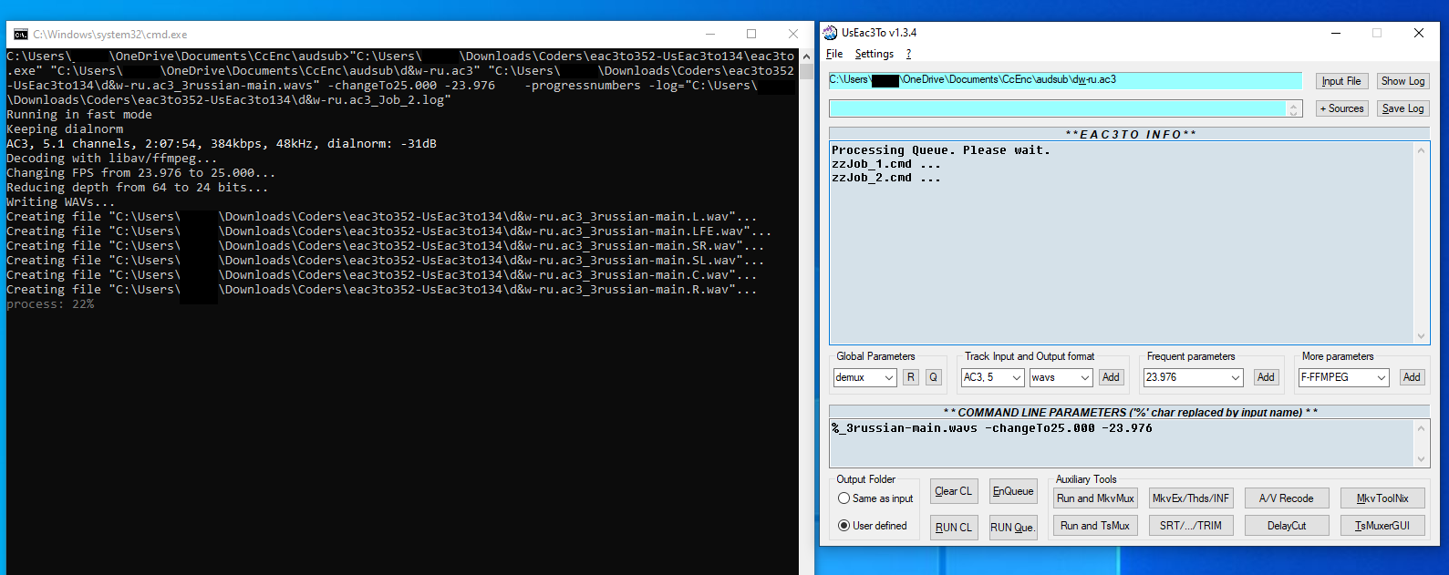Maximize the cmd.exe window
The image size is (1449, 575).
tap(751, 34)
